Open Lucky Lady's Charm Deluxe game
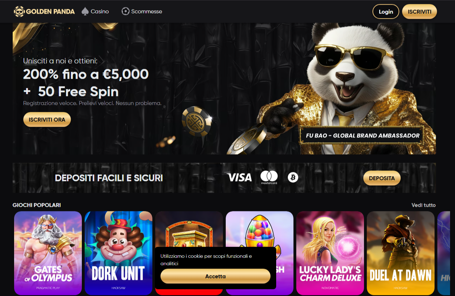Screen dimensions: 455x296 coord(330,253)
